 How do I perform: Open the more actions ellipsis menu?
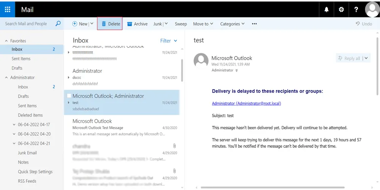(254, 24)
